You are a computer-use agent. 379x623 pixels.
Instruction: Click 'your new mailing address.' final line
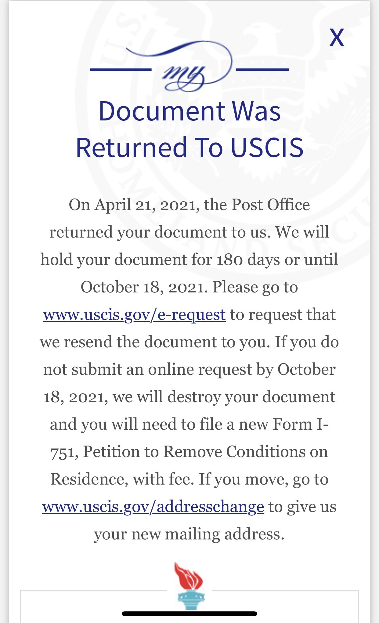point(189,534)
